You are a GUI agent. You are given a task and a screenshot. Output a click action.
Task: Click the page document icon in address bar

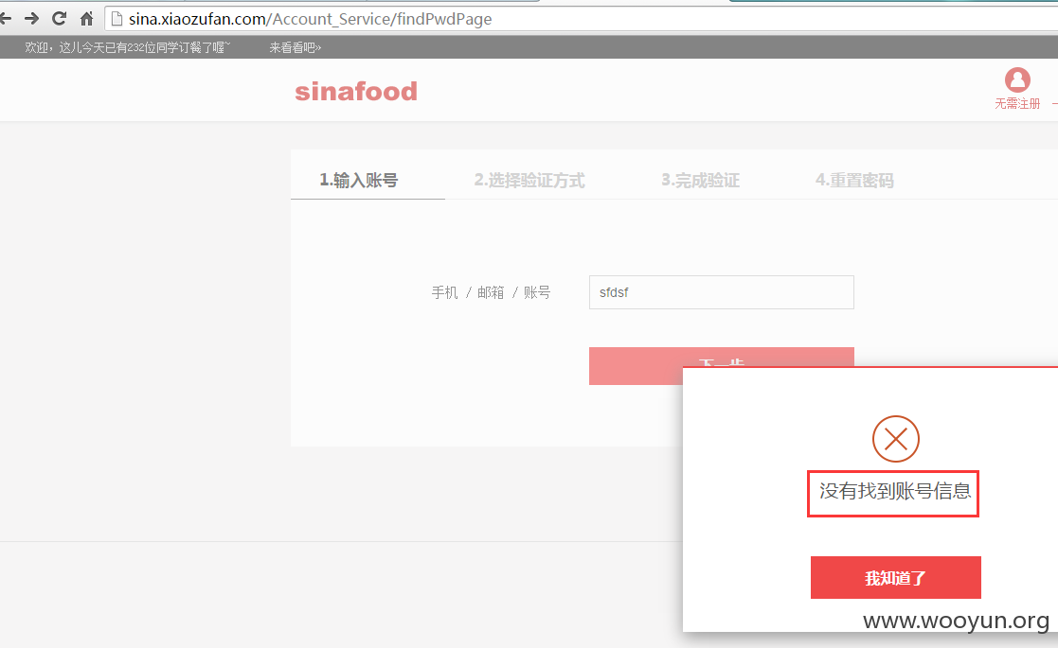[x=117, y=19]
